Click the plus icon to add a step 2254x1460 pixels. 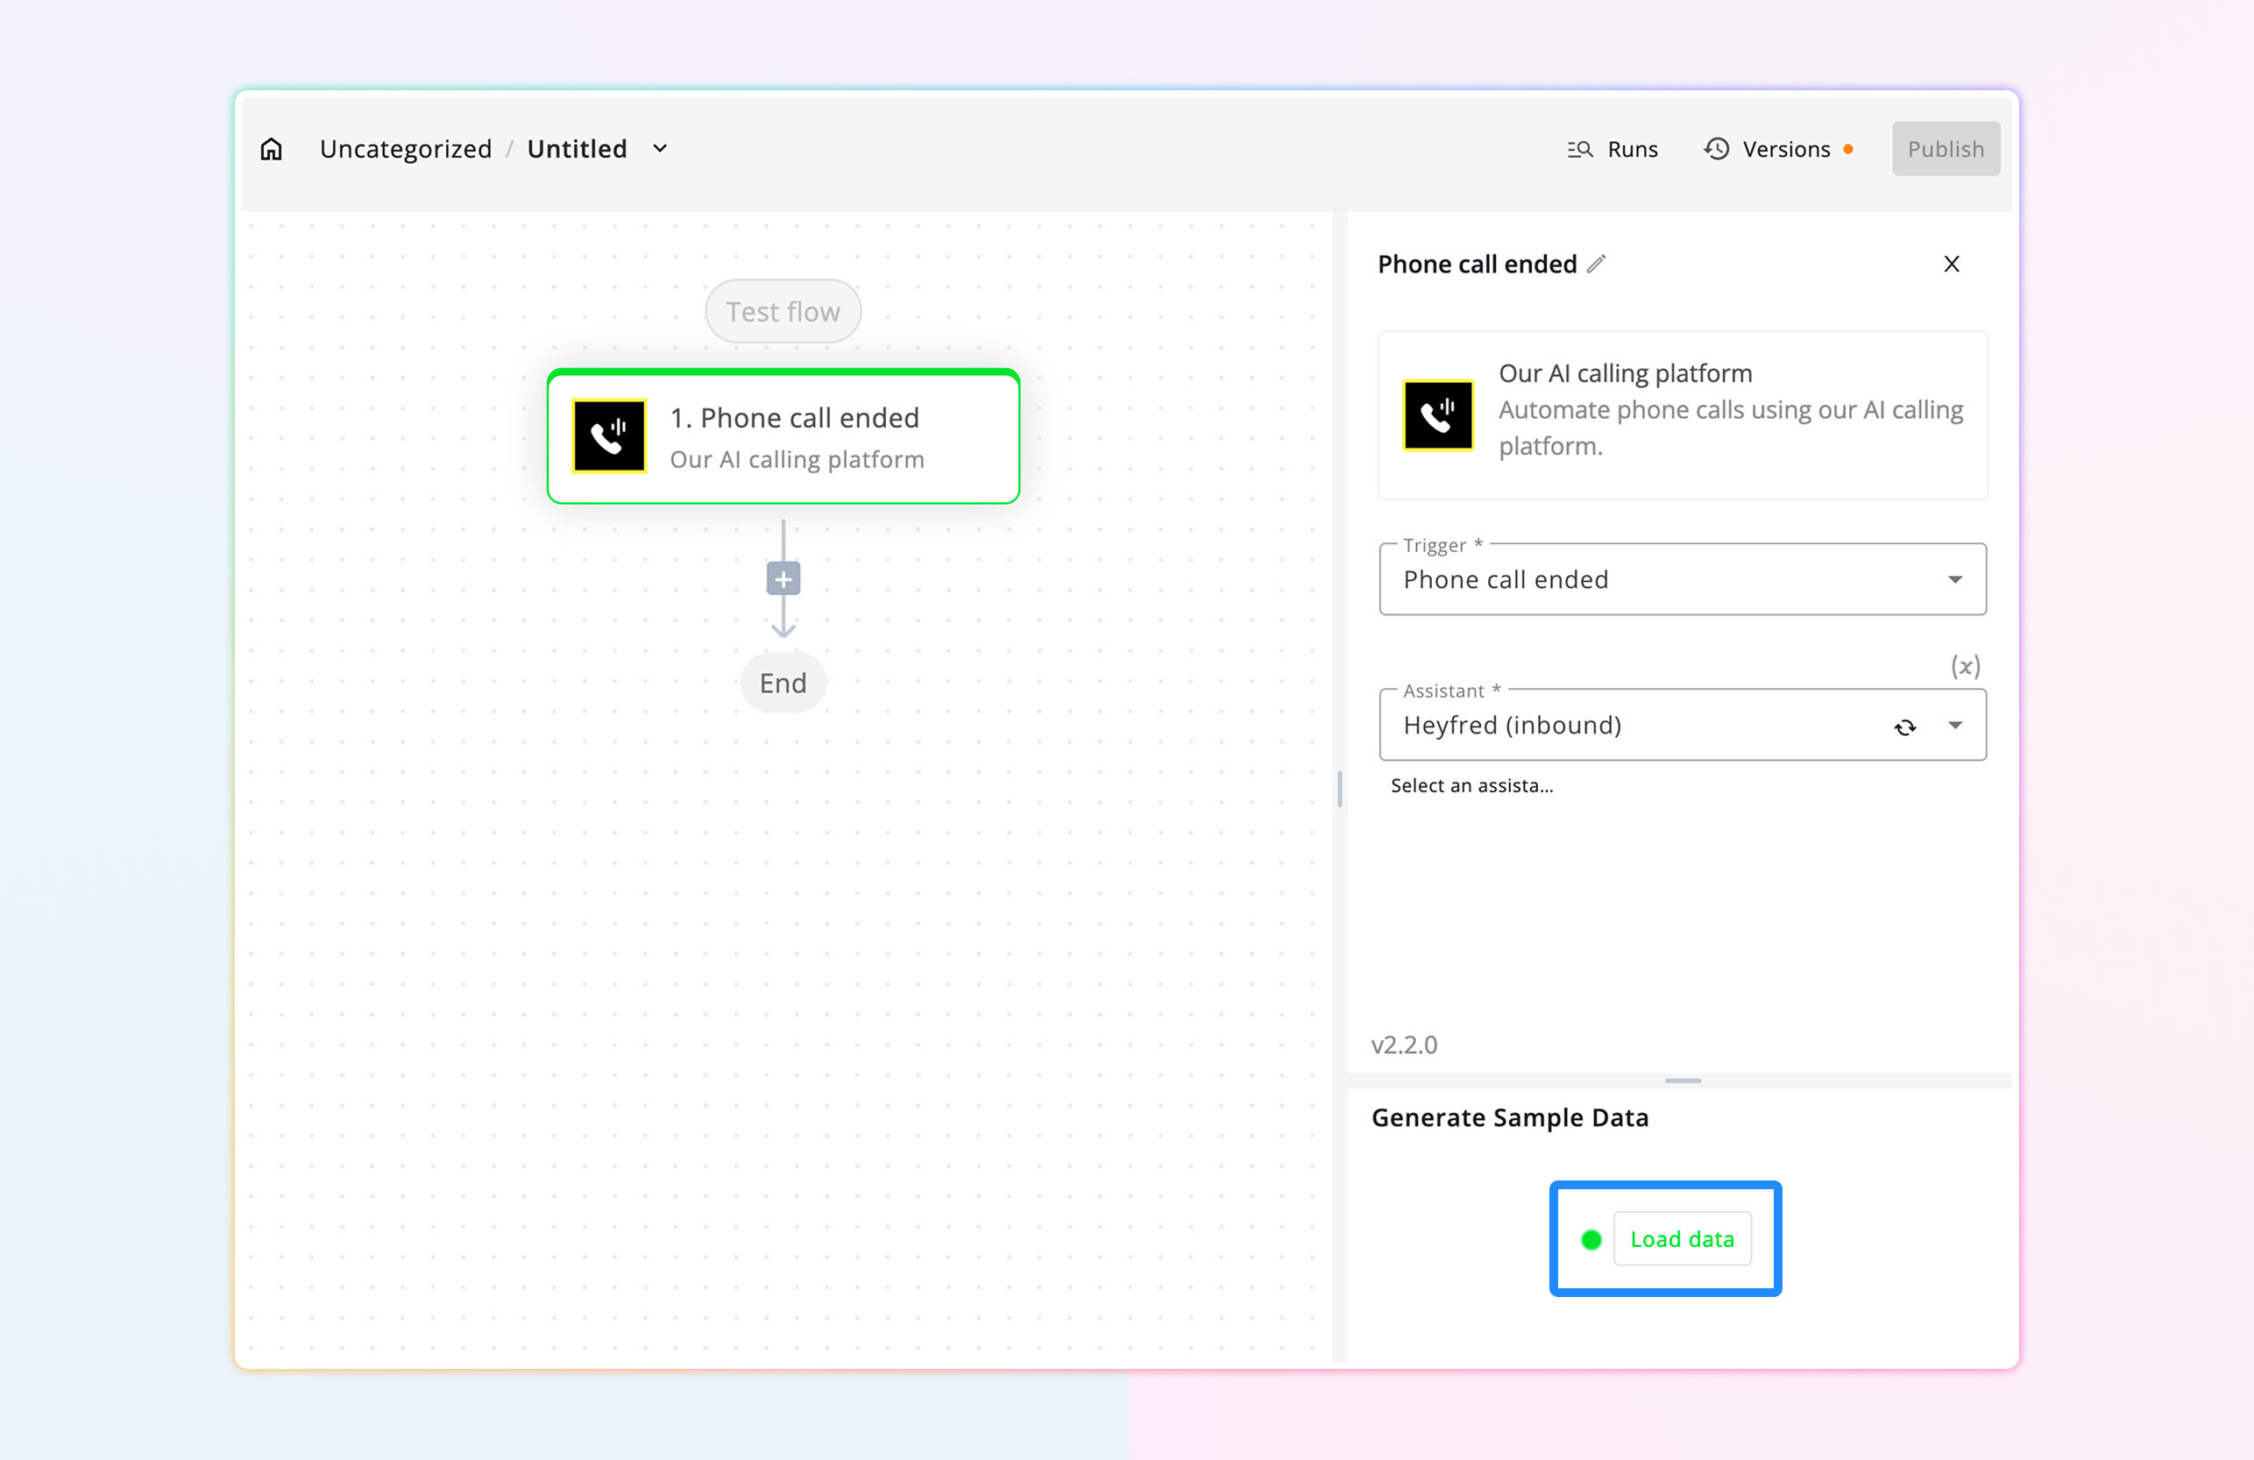783,579
